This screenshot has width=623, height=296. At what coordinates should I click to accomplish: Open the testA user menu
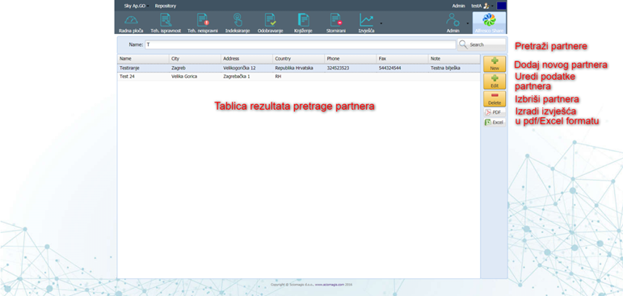482,6
